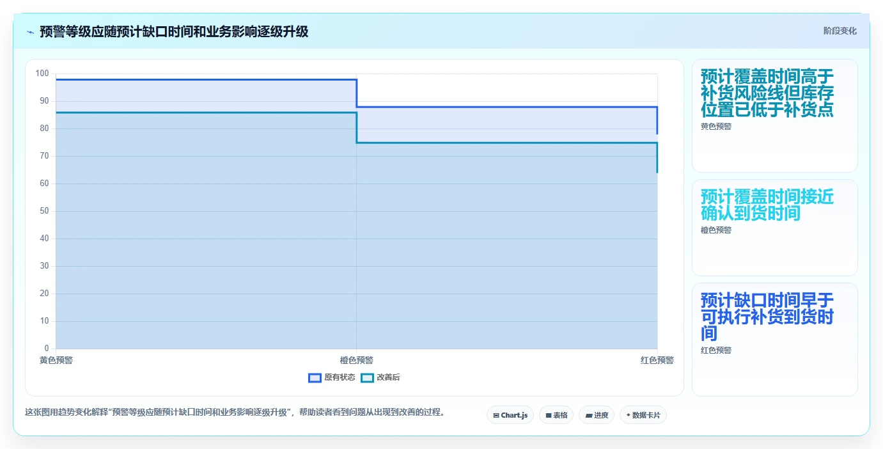Click the 黄色预警 caption in first card
883x449 pixels.
(716, 127)
